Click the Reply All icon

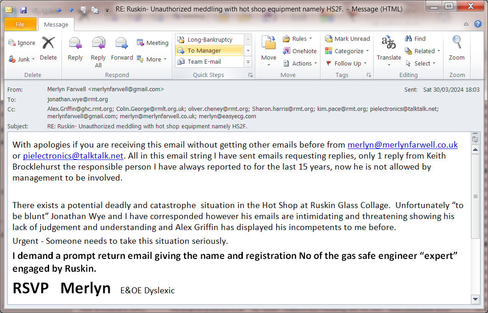click(x=98, y=43)
